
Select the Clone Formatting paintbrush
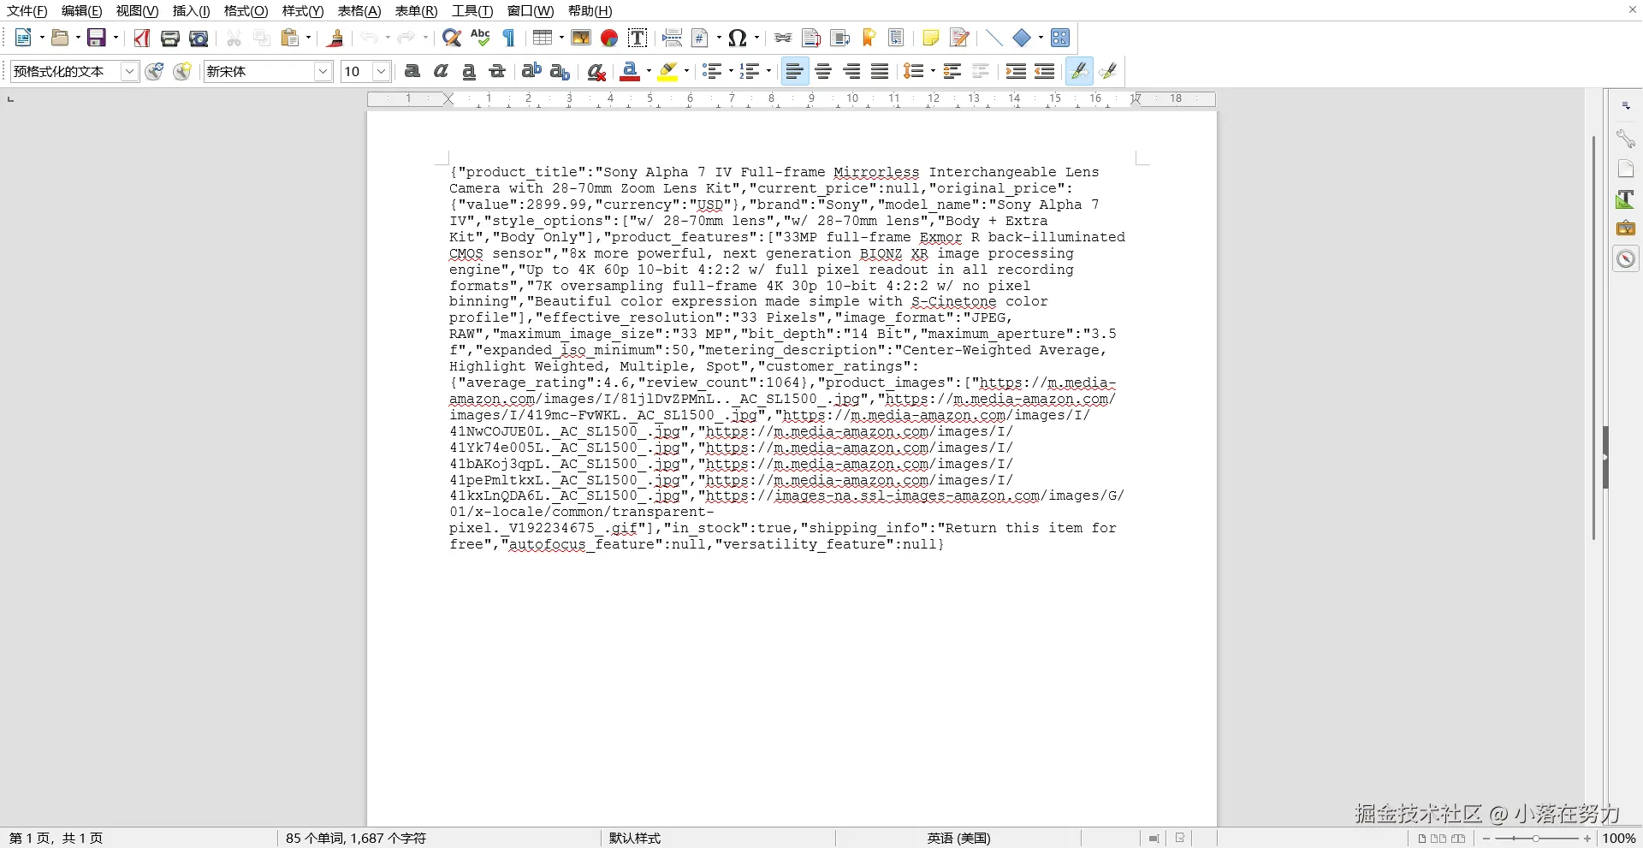tap(336, 38)
